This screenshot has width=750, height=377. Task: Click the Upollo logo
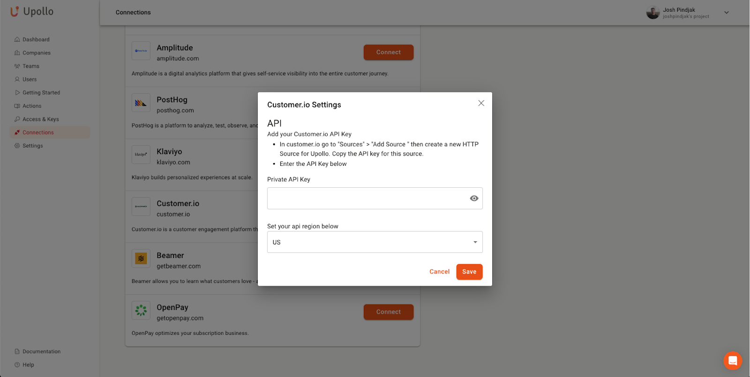(x=32, y=11)
